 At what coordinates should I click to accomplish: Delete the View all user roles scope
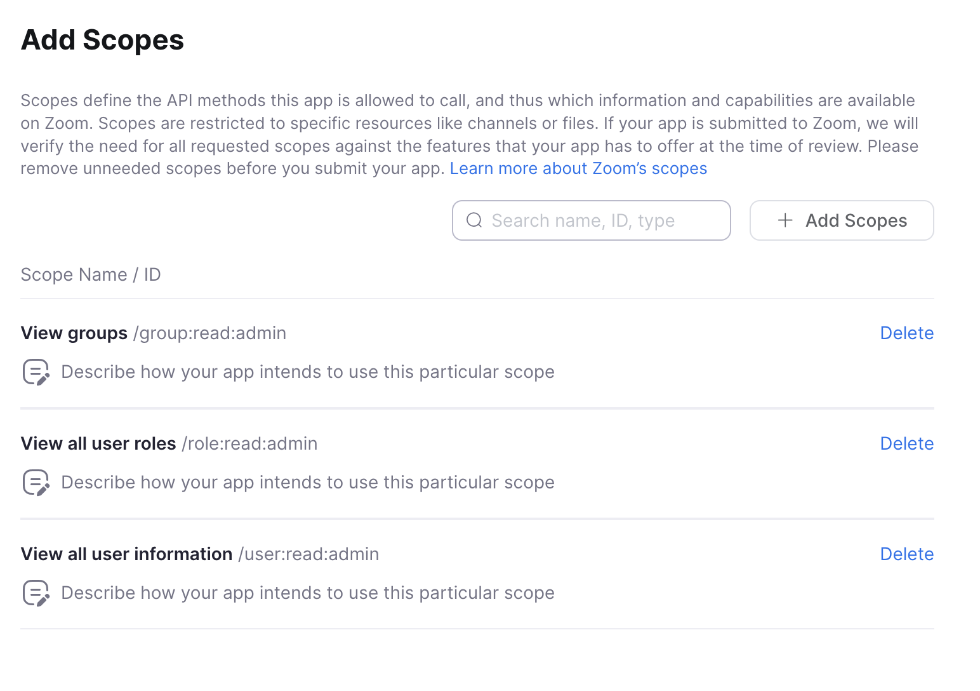coord(906,444)
